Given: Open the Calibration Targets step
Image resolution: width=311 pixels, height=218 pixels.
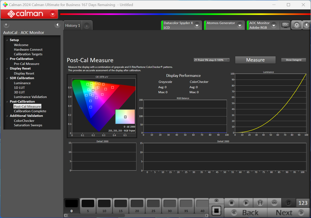Looking at the screenshot, I should [x=28, y=54].
